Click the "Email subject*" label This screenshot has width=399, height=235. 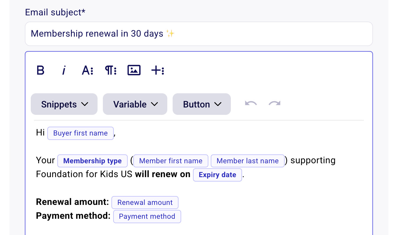click(55, 12)
